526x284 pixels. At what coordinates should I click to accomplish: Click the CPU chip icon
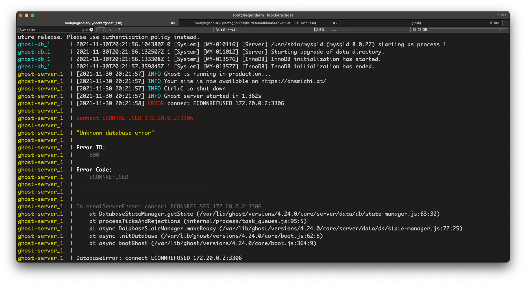pos(316,29)
